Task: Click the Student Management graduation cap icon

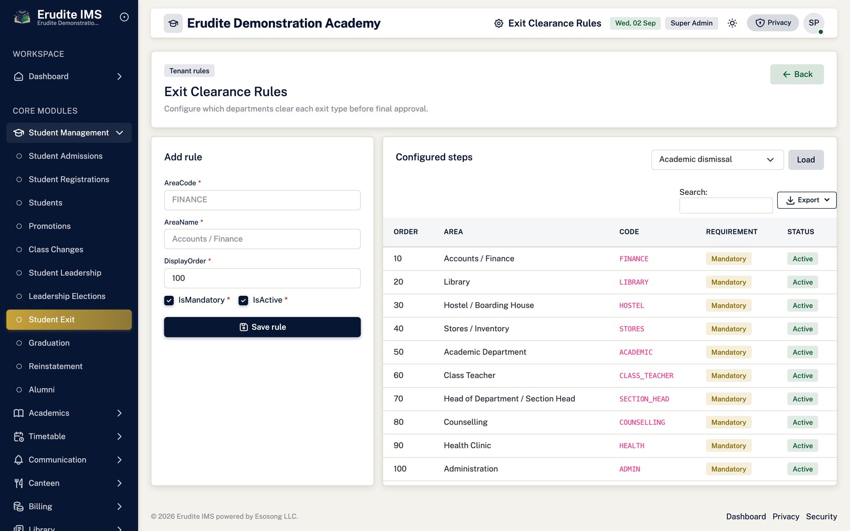Action: [19, 133]
